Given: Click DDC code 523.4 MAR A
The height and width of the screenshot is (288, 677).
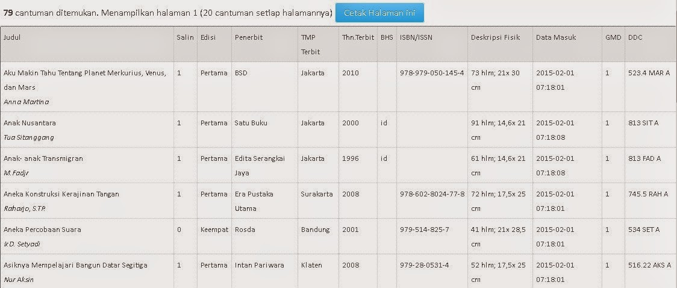Looking at the screenshot, I should tap(649, 73).
